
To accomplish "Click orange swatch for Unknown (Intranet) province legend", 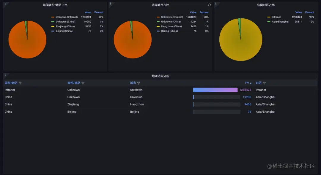I will [x=53, y=17].
